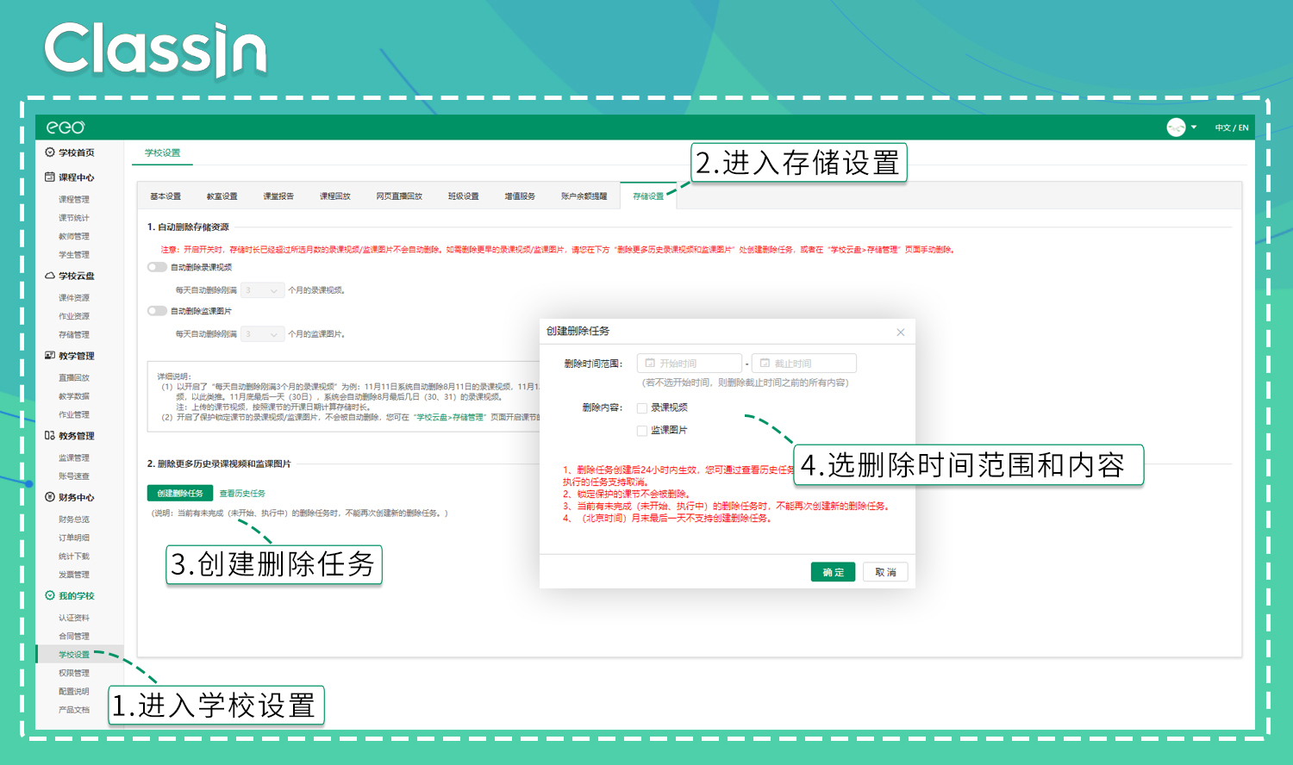
Task: Open 配置说明 in sidebar
Action: point(74,692)
